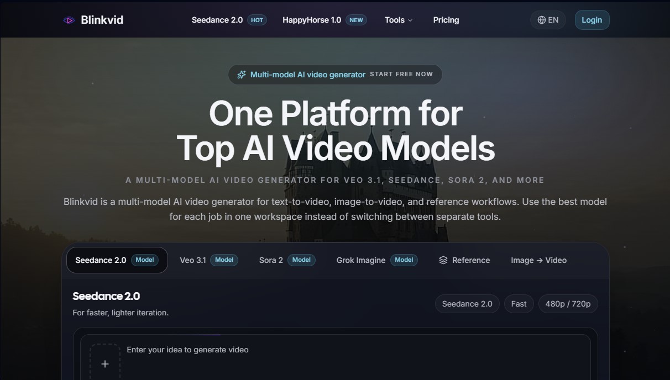The image size is (670, 380).
Task: Click the Blinkvid brand name
Action: (x=102, y=20)
